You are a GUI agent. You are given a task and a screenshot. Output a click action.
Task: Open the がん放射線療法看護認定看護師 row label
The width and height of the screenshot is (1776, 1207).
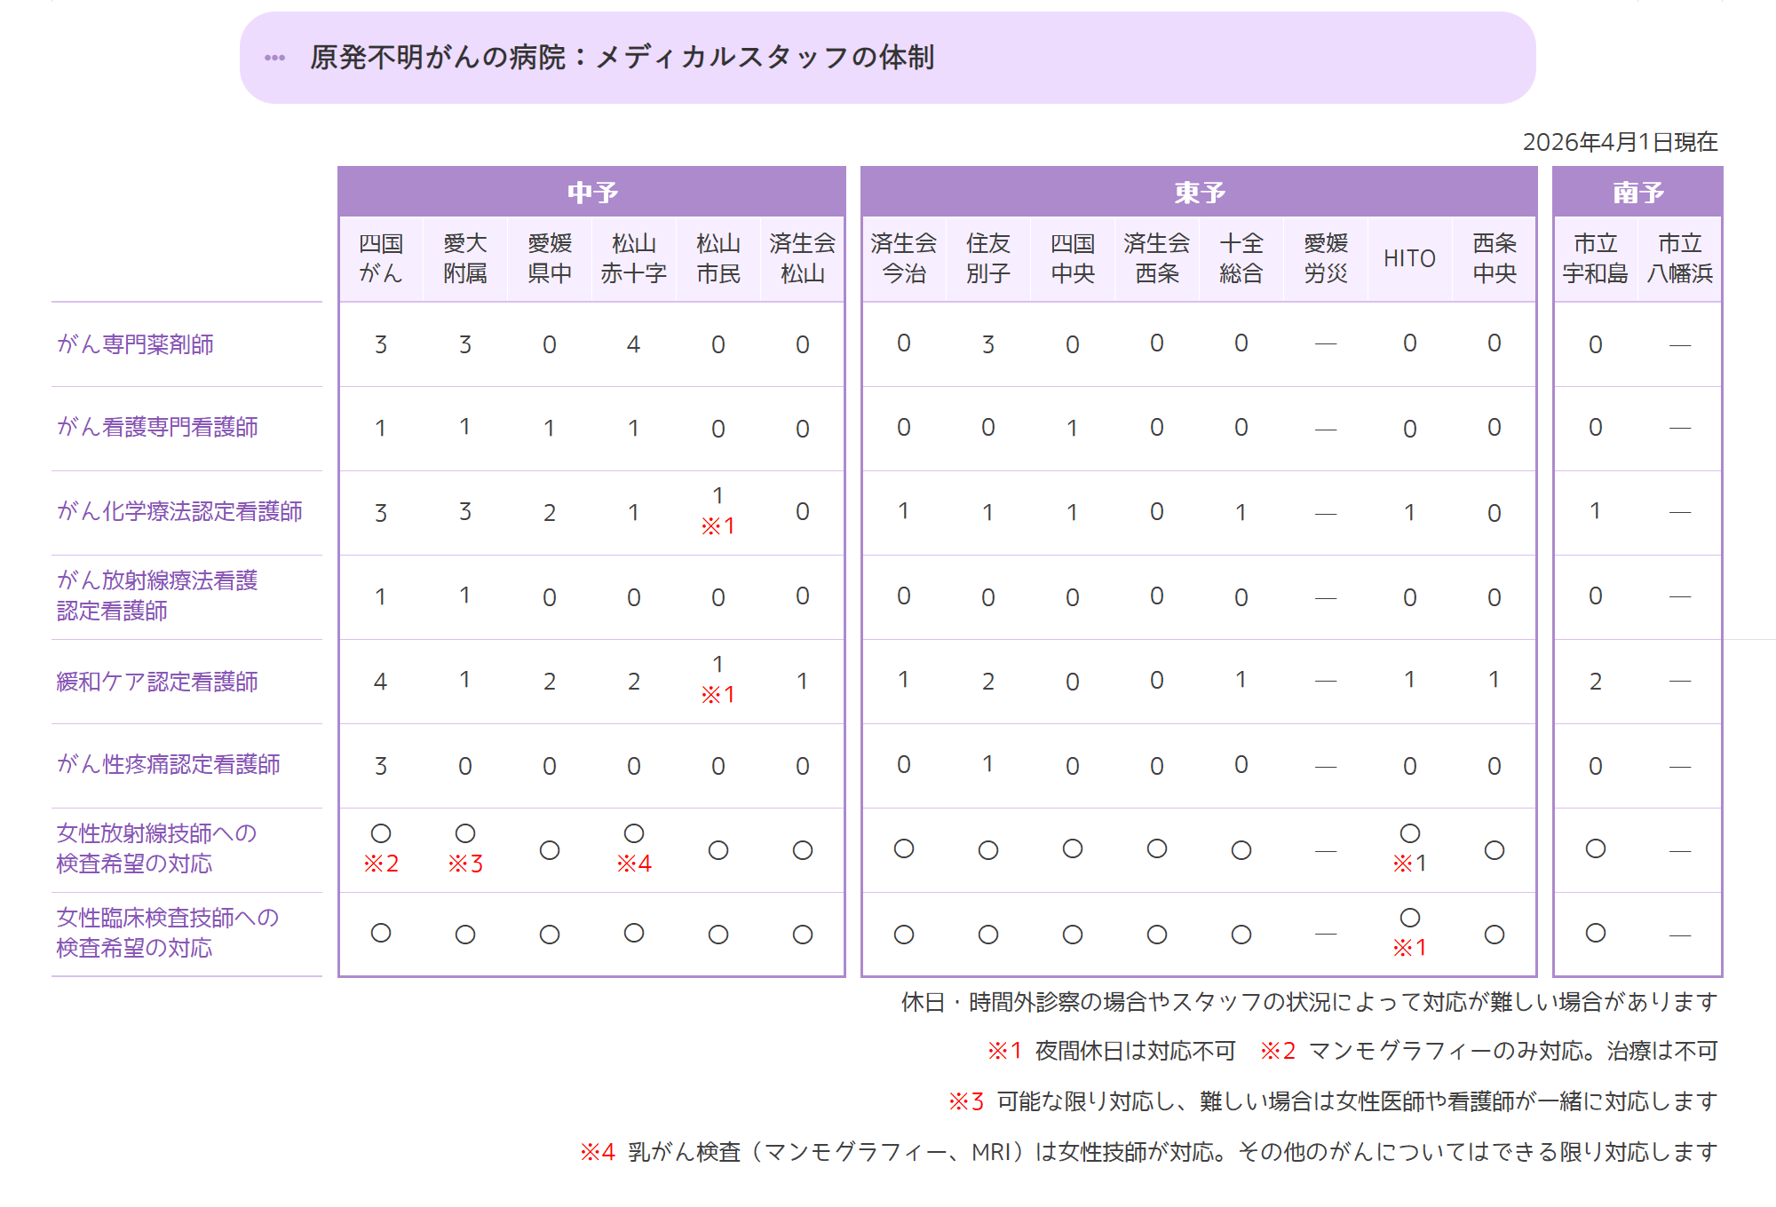(157, 596)
